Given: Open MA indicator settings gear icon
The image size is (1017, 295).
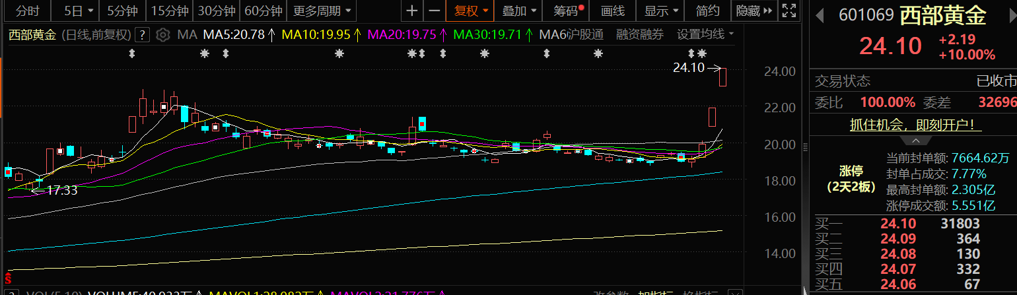Looking at the screenshot, I should (163, 35).
